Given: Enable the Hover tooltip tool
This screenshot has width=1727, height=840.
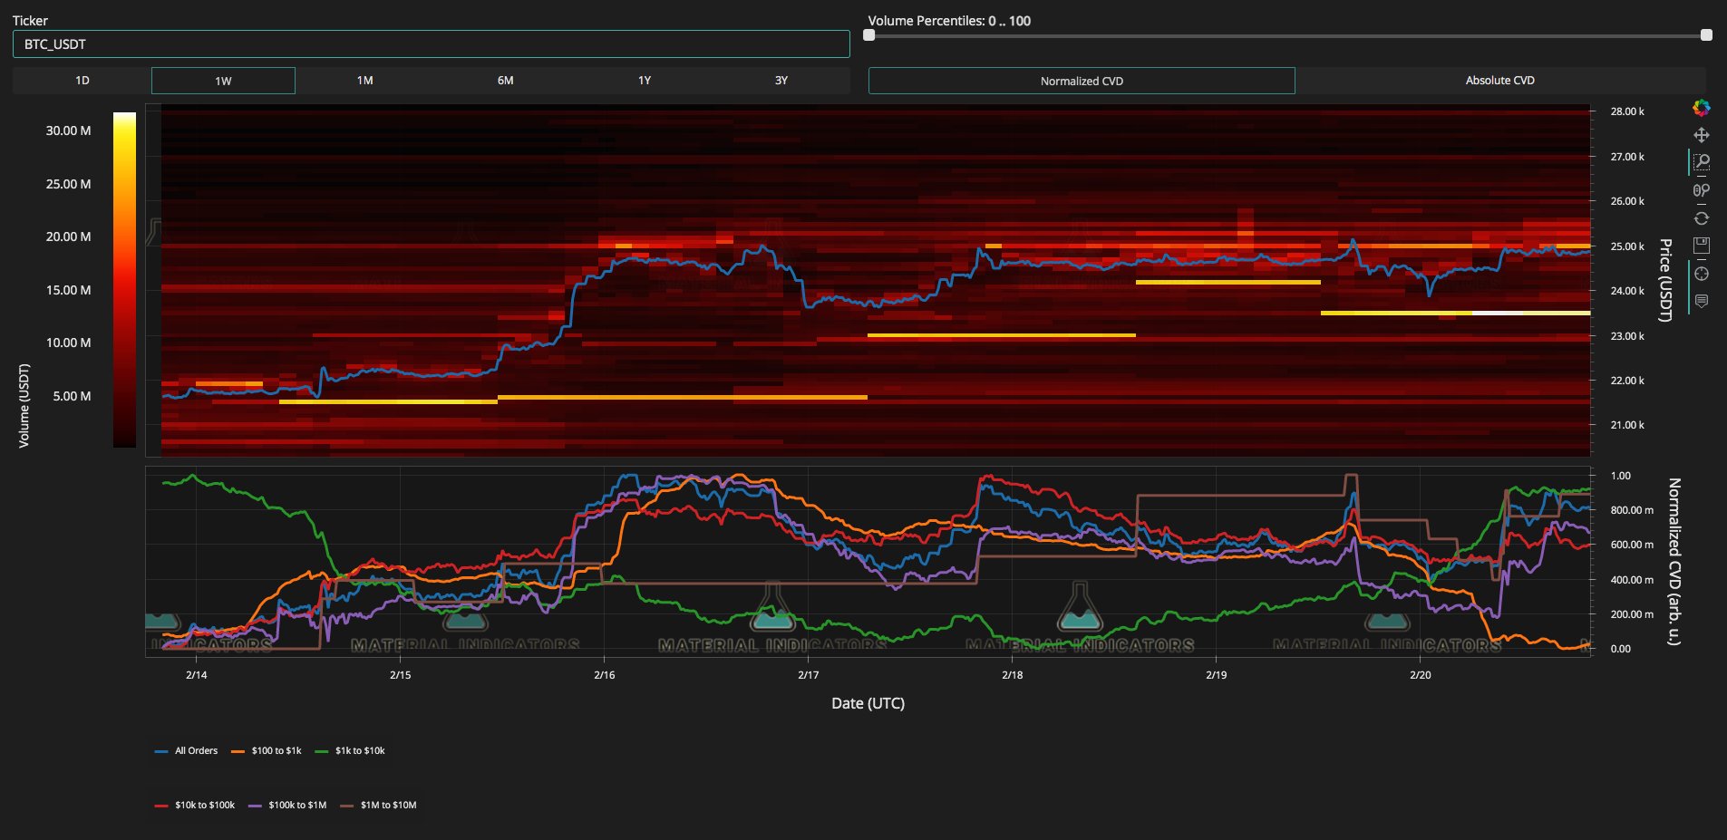Looking at the screenshot, I should click(1703, 300).
